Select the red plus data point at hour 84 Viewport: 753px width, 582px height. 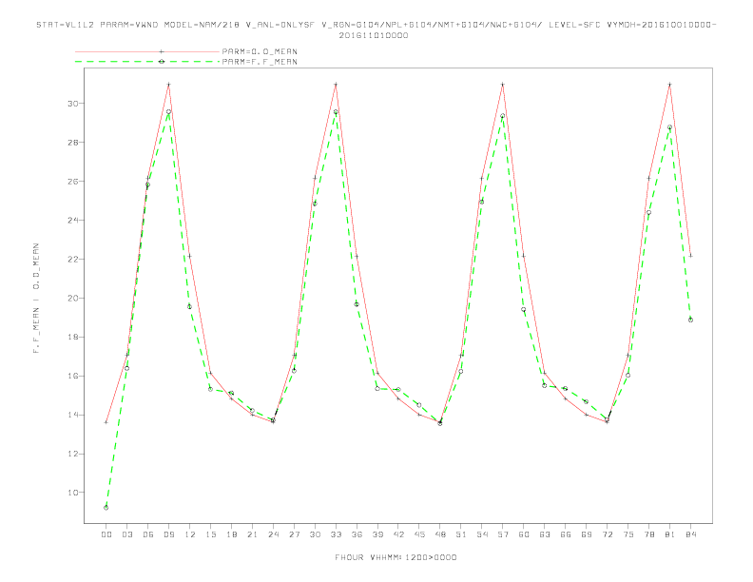click(690, 256)
